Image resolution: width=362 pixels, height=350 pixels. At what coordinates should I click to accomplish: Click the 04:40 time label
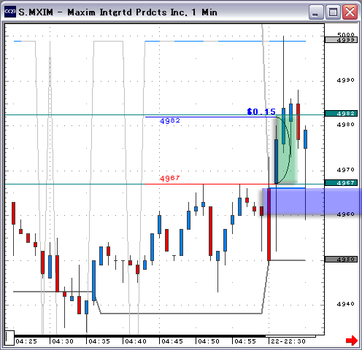[x=136, y=341]
